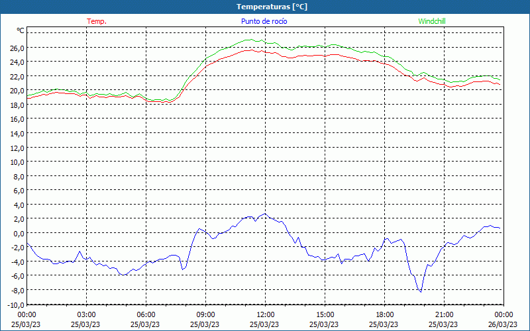Select the blue 'Punto de rocío' legend label
This screenshot has width=530, height=331.
(264, 21)
